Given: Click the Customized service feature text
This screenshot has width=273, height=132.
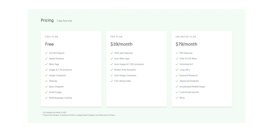Looking at the screenshot, I should (x=189, y=92).
